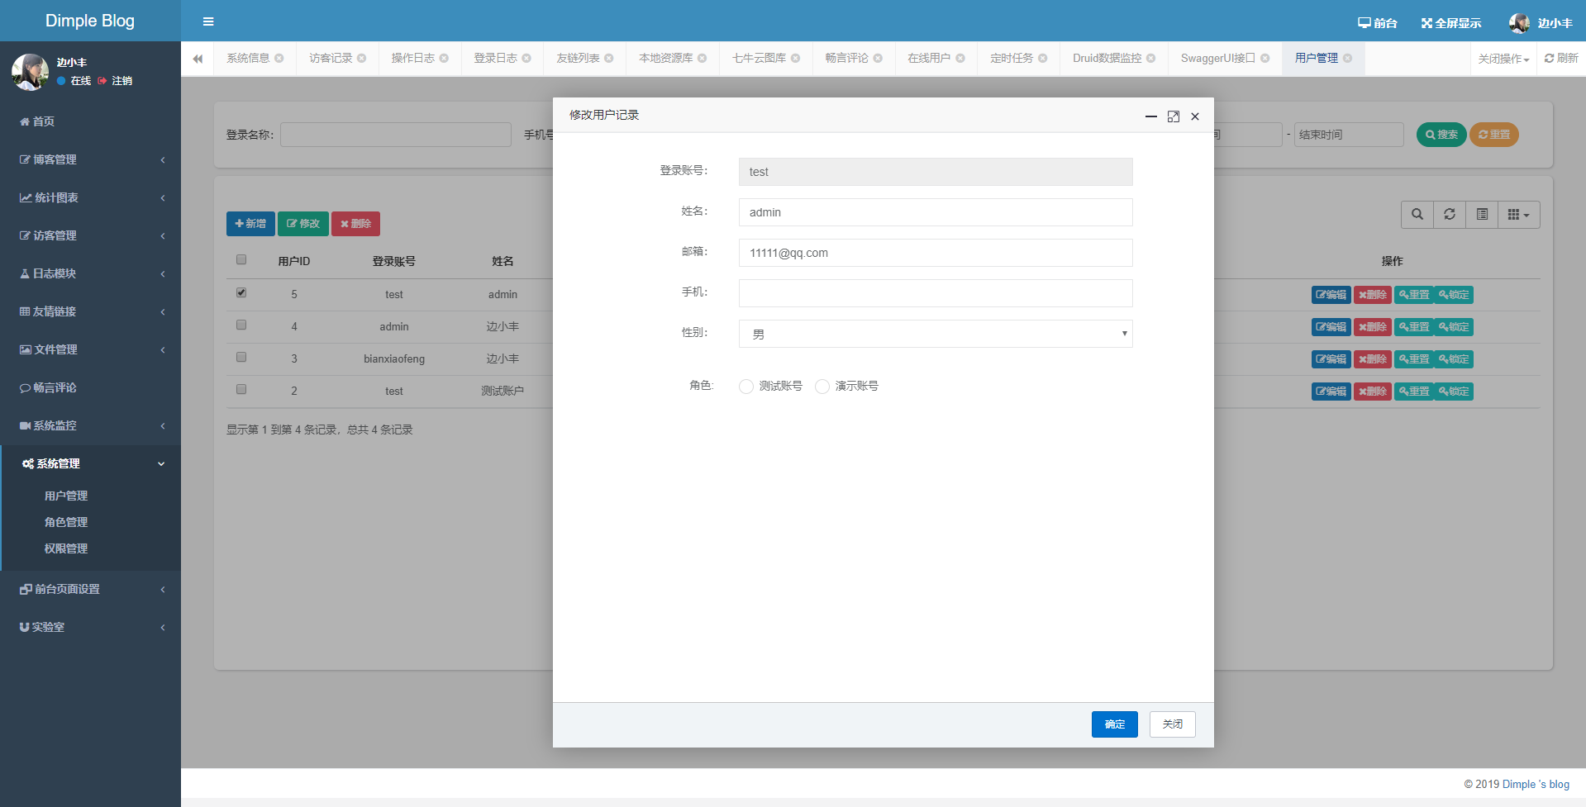Expand the 访客管理 sidebar menu
The width and height of the screenshot is (1586, 807).
[x=90, y=235]
